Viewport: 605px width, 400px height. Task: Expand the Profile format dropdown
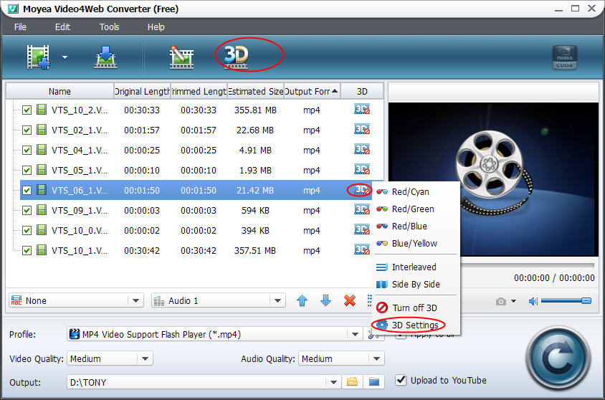(355, 335)
